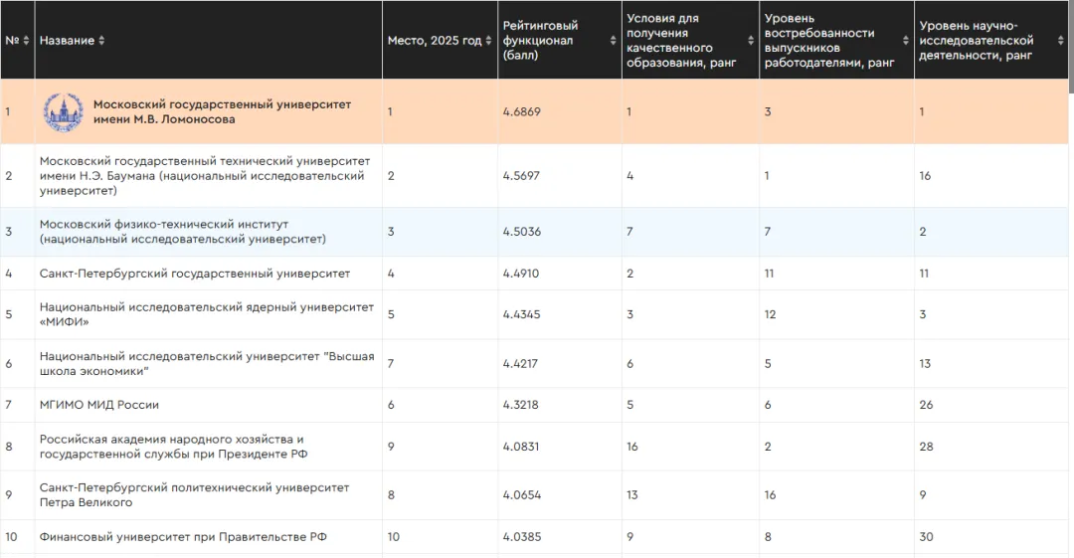Click the vertical scrollbar on the right edge

1071,279
